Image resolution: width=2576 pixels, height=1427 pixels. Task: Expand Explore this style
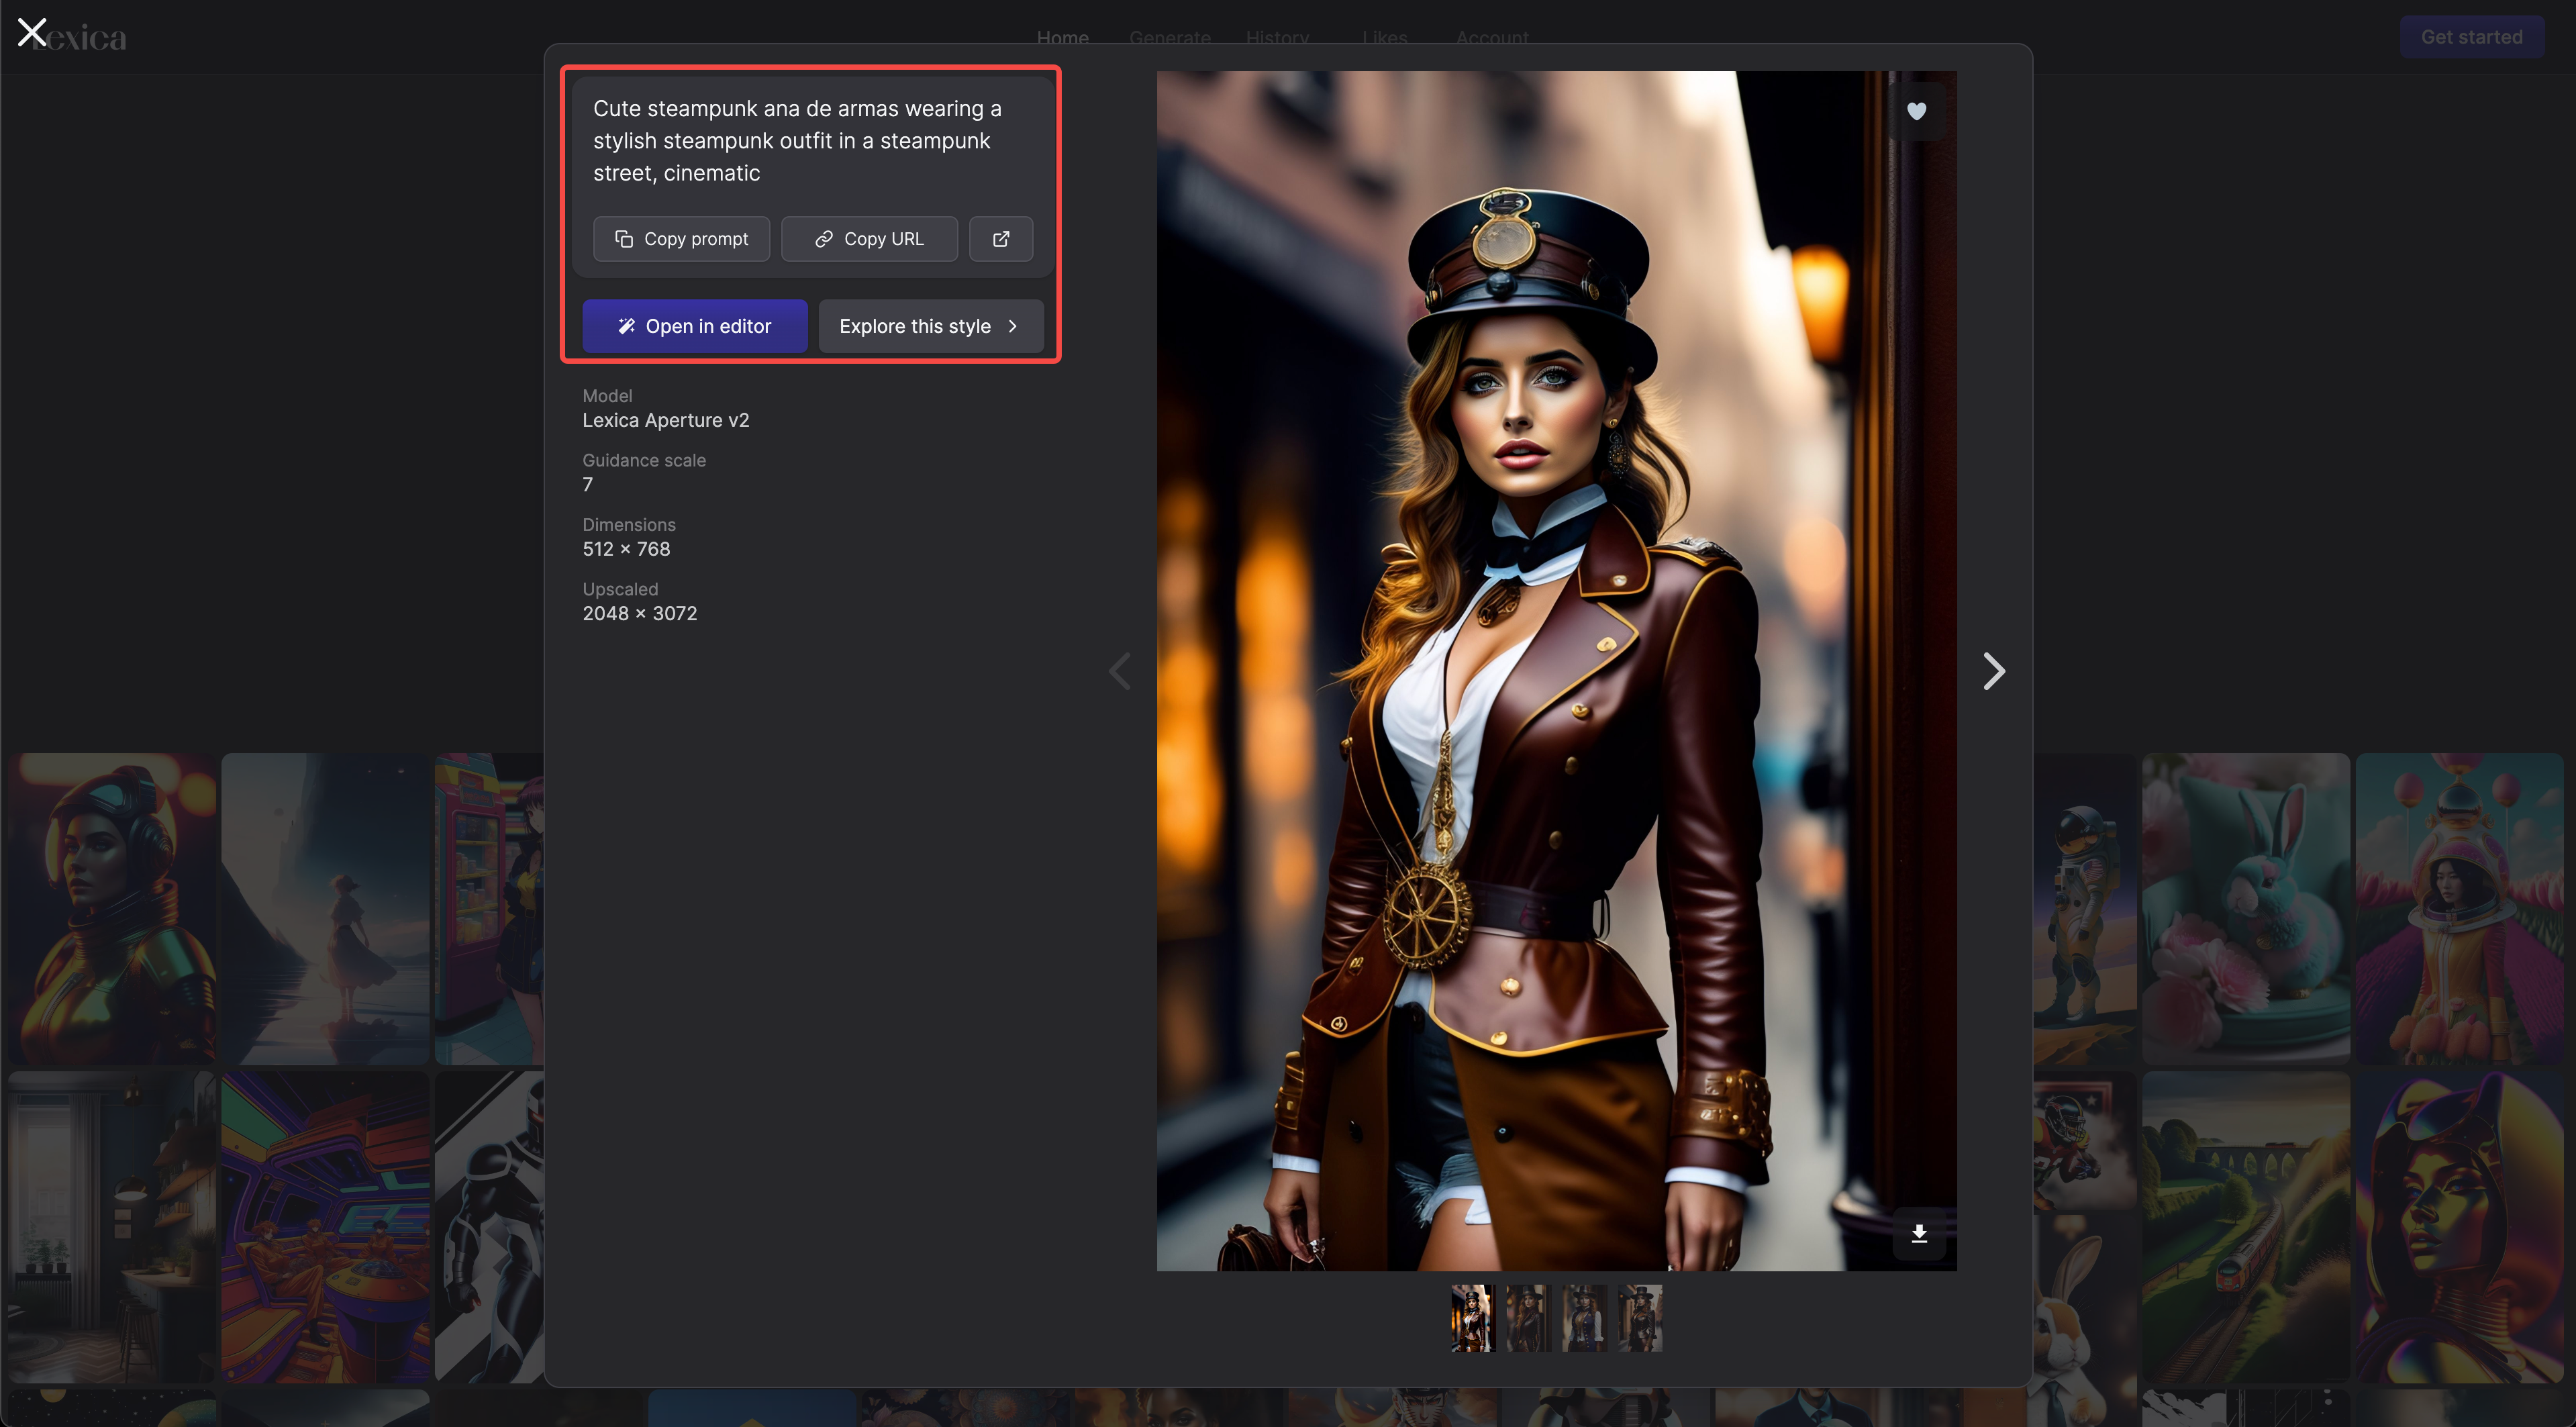(x=930, y=326)
